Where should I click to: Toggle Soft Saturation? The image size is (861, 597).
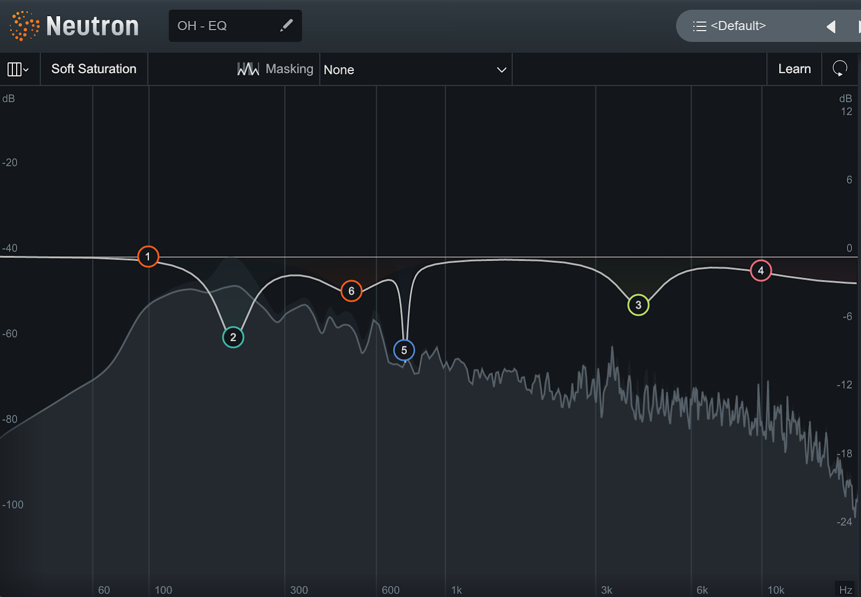pyautogui.click(x=94, y=69)
